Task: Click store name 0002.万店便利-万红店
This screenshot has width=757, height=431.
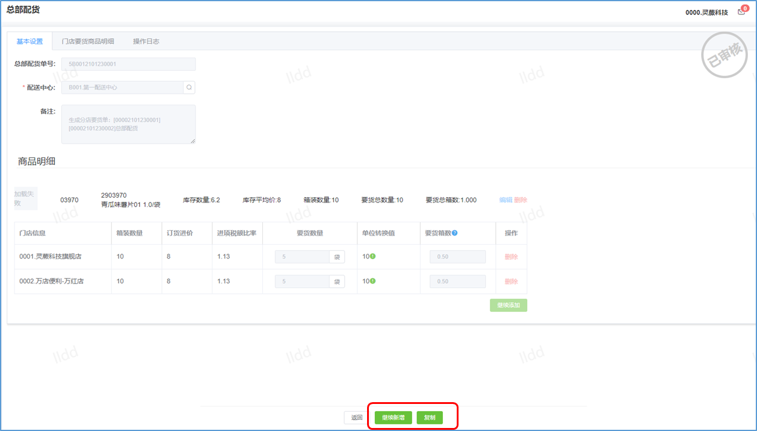Action: point(52,281)
